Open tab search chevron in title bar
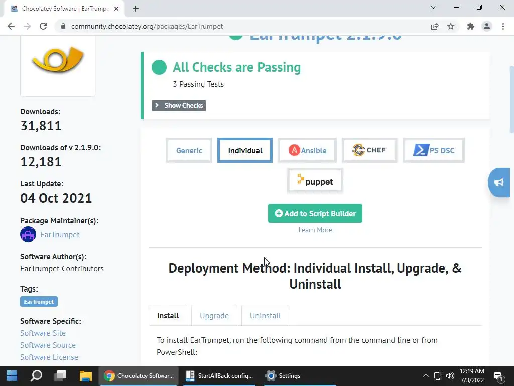 [433, 7]
